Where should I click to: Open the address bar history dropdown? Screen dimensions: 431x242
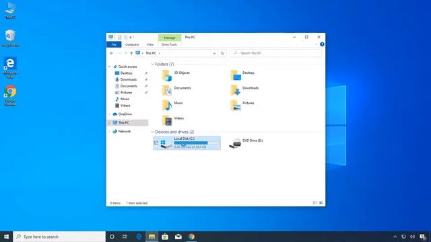tap(214, 53)
